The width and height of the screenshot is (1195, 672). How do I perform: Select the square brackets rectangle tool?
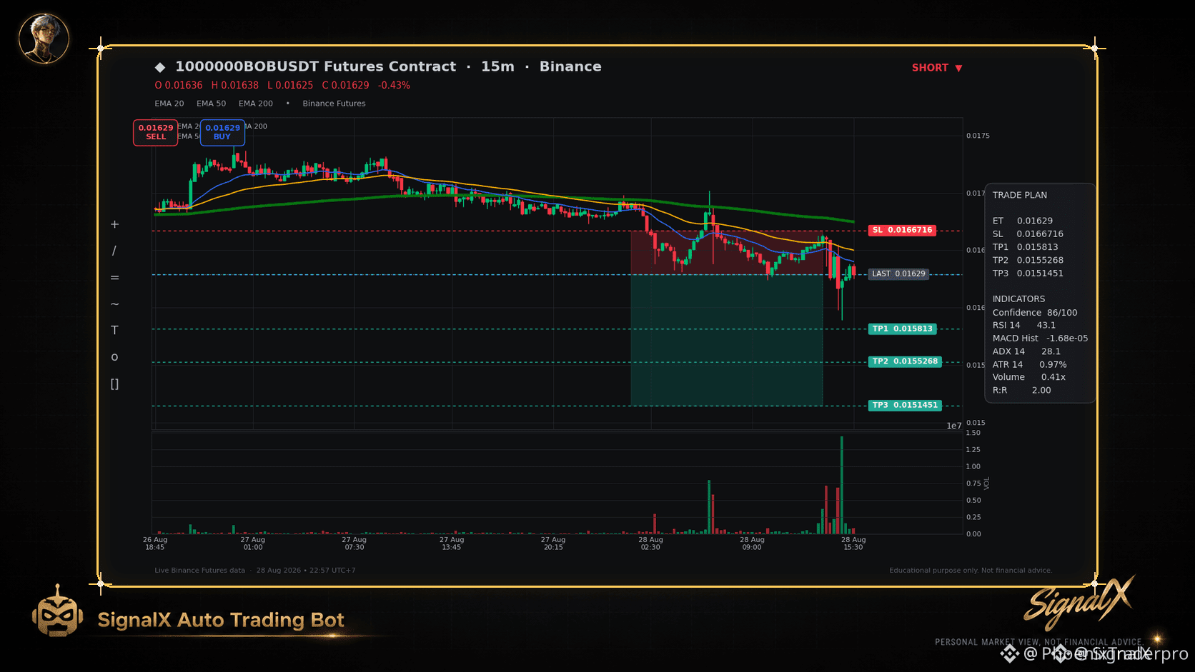(x=114, y=384)
